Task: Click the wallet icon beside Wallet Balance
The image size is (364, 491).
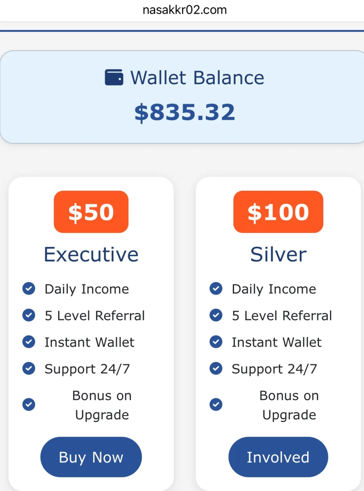Action: pos(114,77)
